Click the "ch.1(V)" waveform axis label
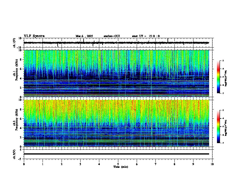The width and height of the screenshot is (239, 184). click(14, 43)
